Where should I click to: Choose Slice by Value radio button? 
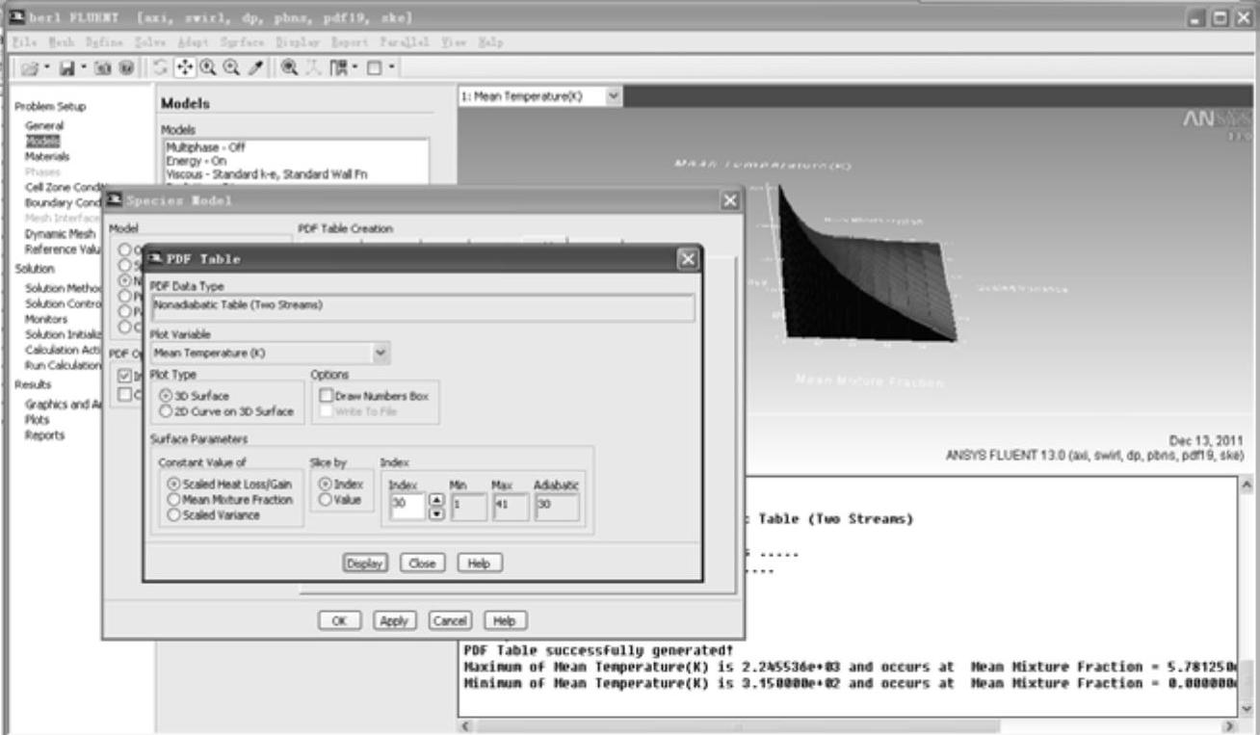[x=341, y=500]
